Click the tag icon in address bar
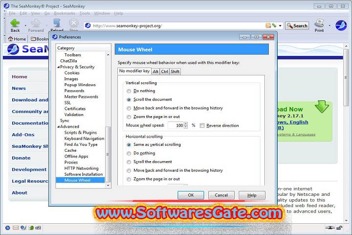 (x=274, y=25)
